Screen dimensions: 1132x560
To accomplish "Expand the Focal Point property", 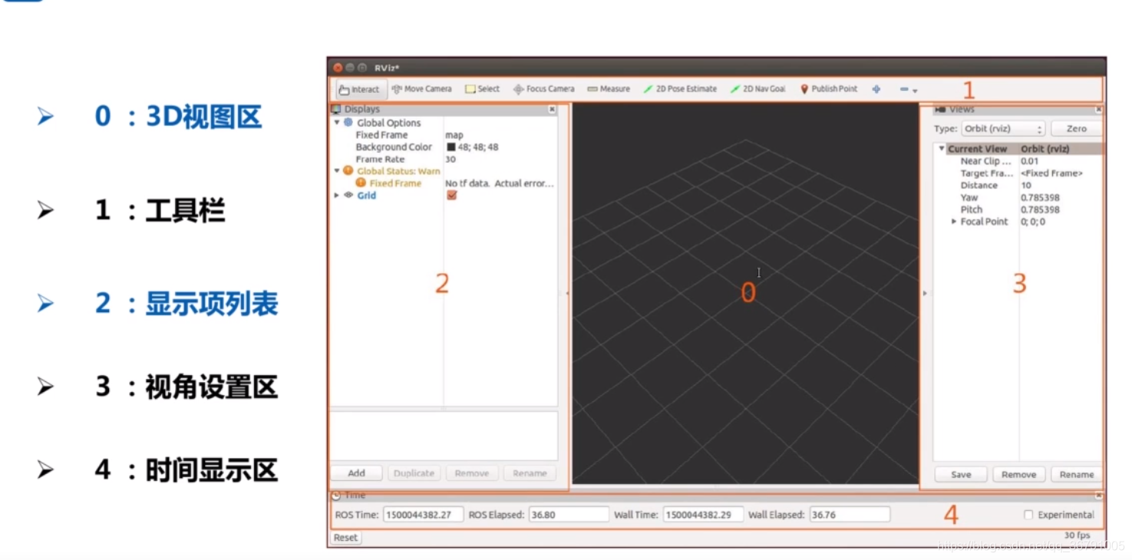I will (954, 222).
